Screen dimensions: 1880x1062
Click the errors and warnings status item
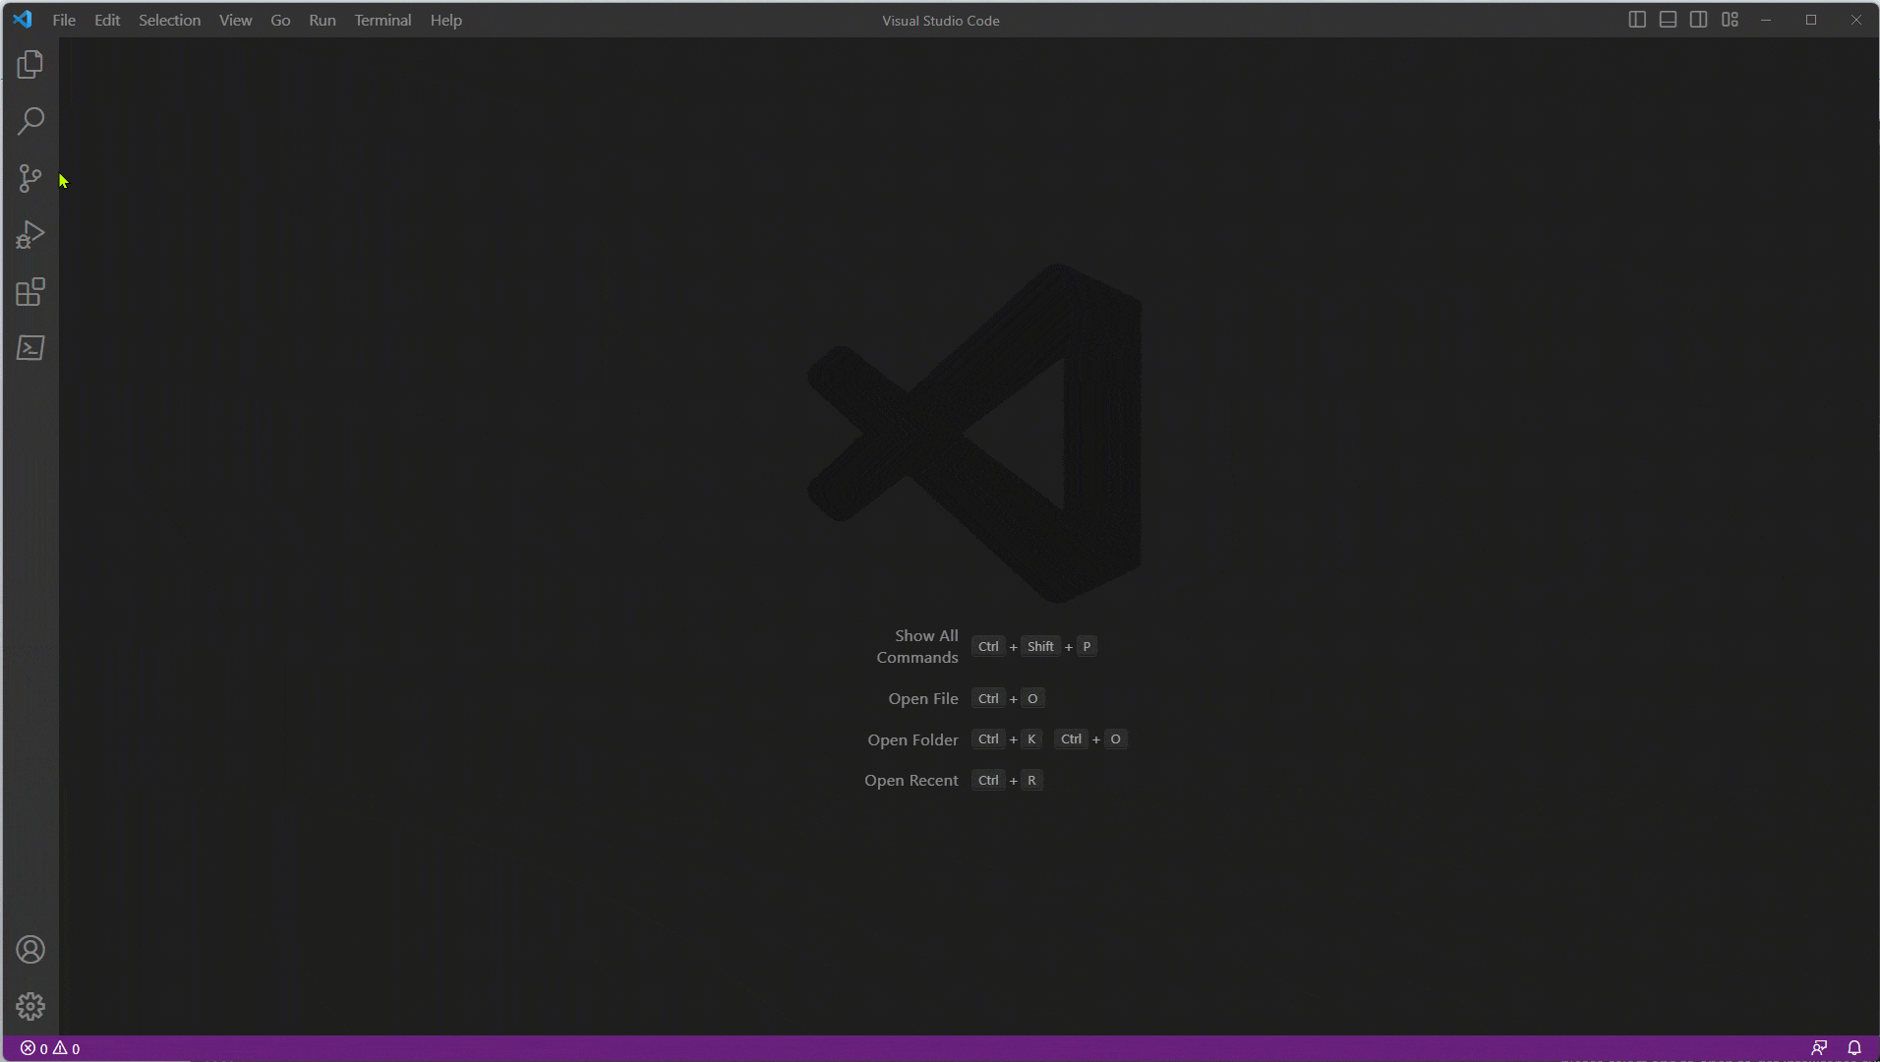49,1047
